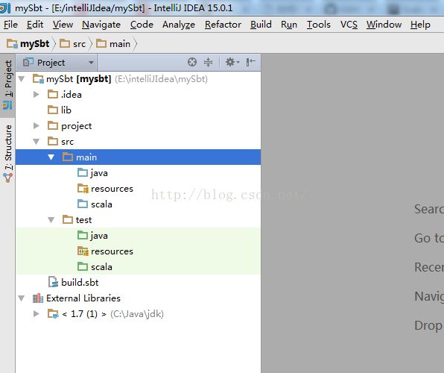The height and width of the screenshot is (373, 444).
Task: Click the Project view selector icon
Action: click(x=28, y=62)
